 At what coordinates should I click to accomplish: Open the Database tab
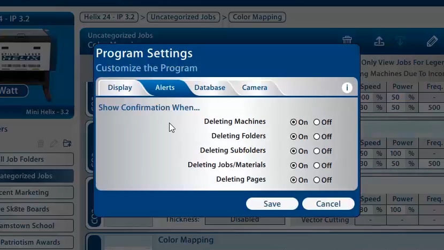coord(209,88)
